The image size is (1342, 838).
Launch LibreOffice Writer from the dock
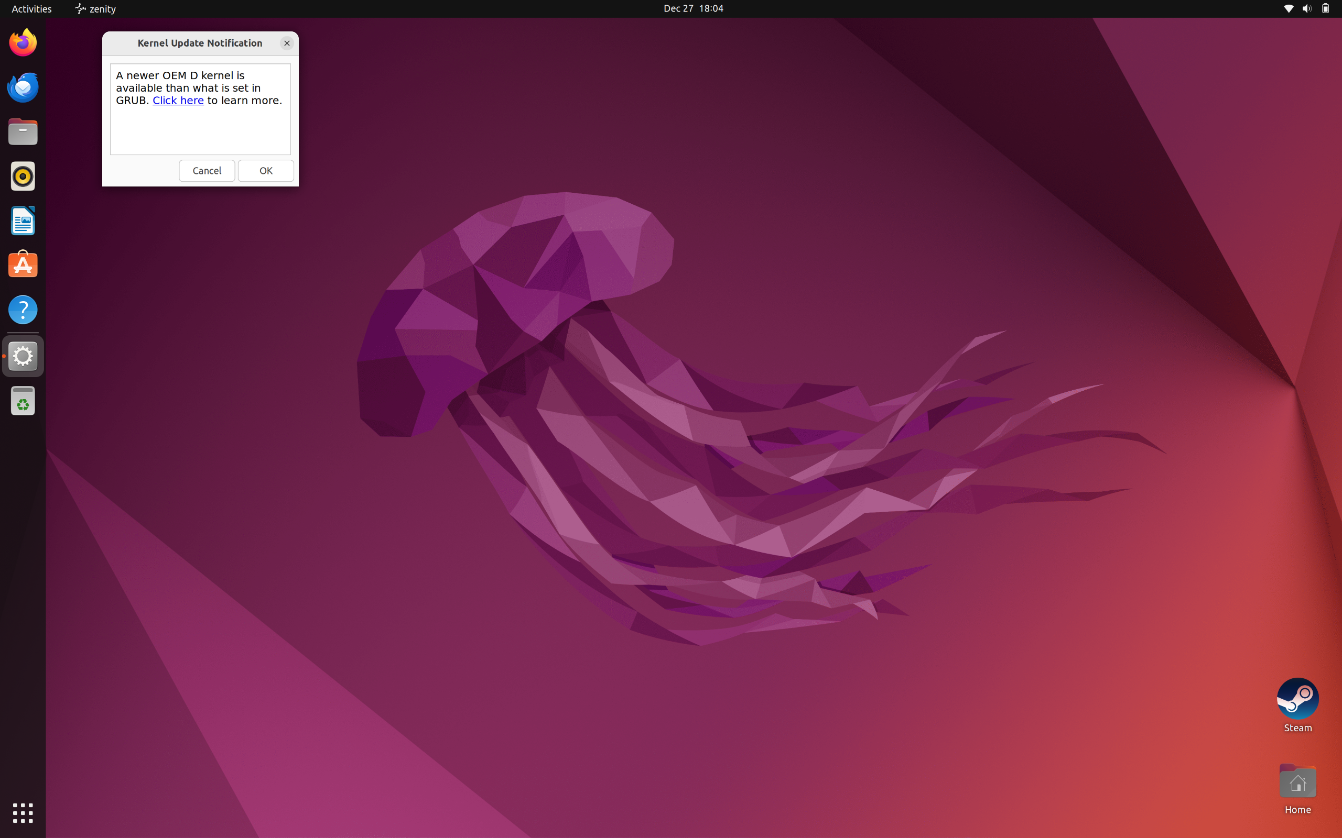point(23,220)
